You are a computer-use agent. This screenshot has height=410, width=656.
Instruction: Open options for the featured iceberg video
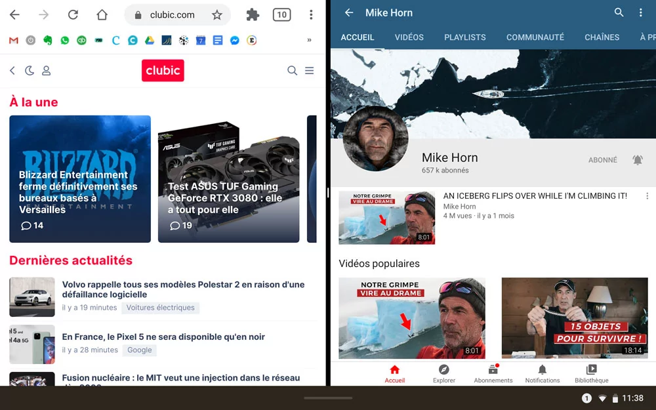pos(647,196)
